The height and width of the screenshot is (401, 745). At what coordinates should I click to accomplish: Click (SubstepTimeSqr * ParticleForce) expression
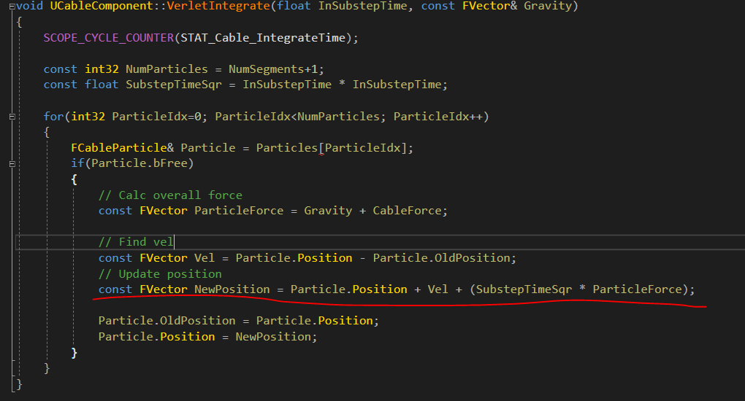[x=578, y=289]
